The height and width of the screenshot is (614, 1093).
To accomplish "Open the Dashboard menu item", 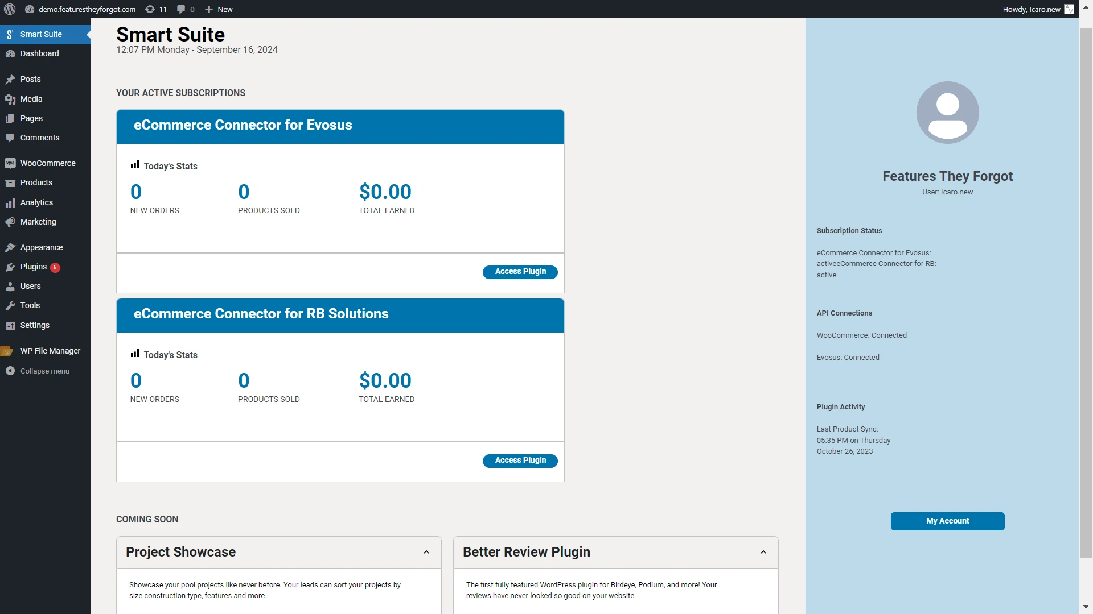I will 39,53.
